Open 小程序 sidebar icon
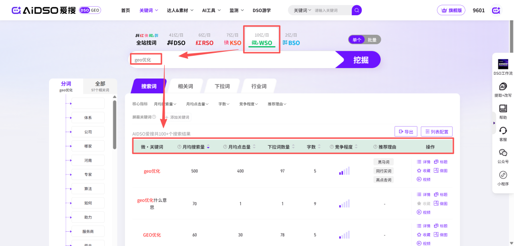 [x=503, y=175]
